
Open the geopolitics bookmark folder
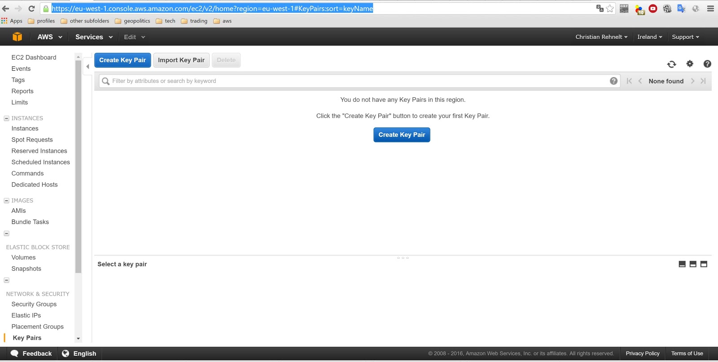click(x=132, y=21)
